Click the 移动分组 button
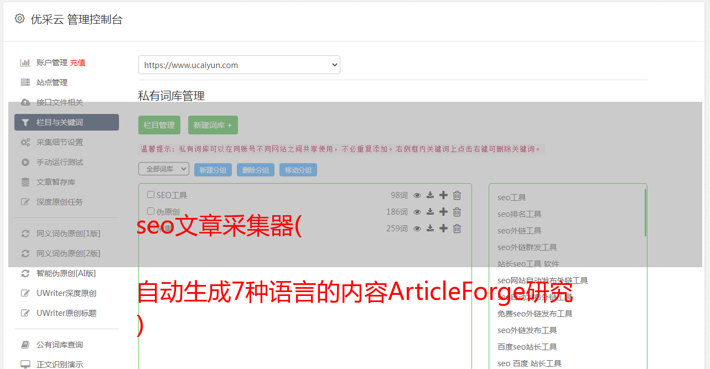The image size is (710, 369). [298, 170]
